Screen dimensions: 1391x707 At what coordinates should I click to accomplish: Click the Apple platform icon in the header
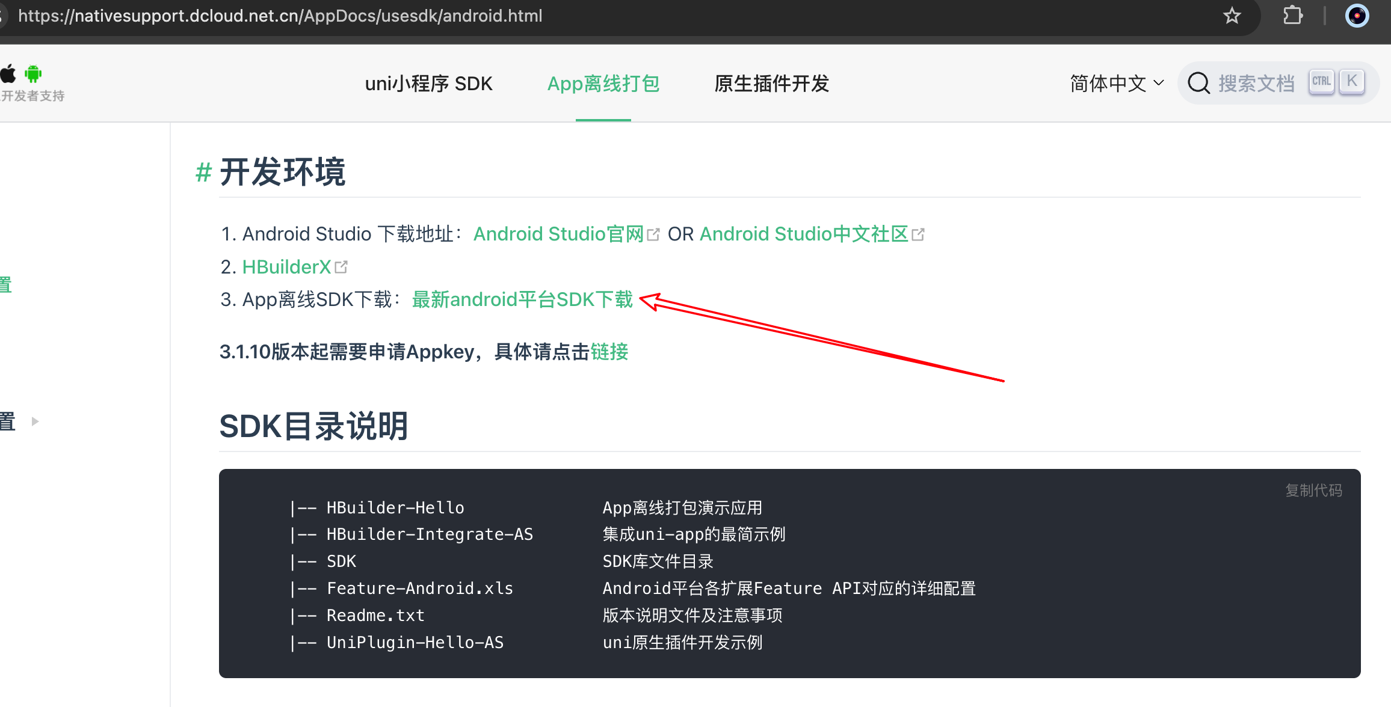pyautogui.click(x=8, y=73)
